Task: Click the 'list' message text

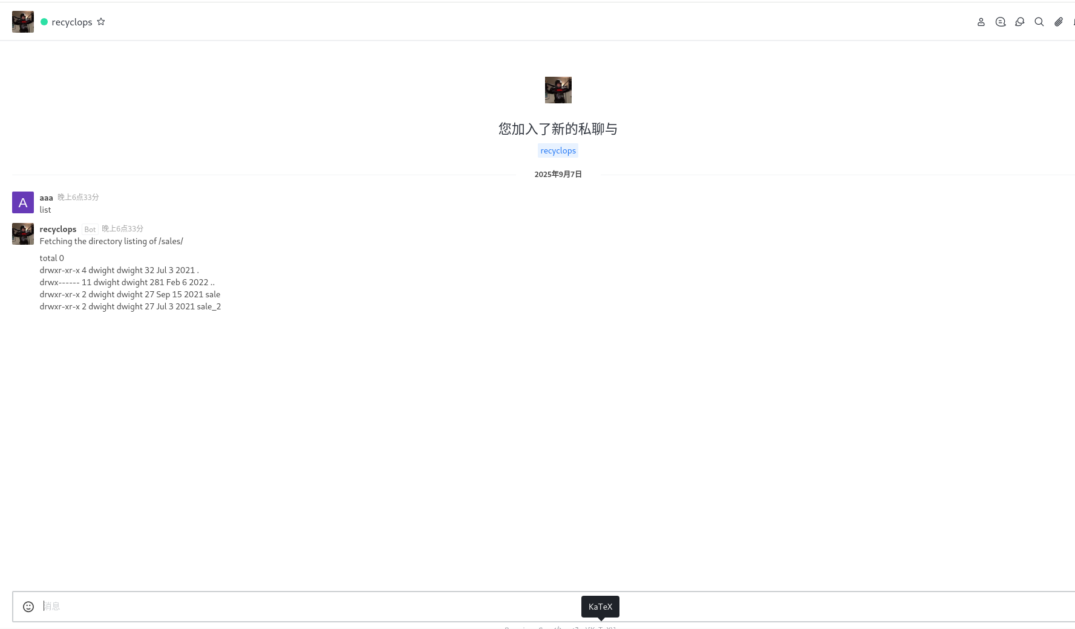Action: (x=45, y=210)
